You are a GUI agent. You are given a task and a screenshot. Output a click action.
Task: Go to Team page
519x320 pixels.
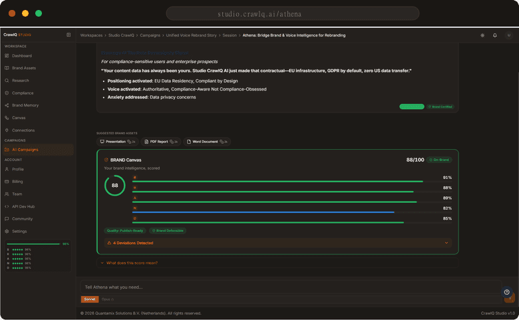point(17,194)
